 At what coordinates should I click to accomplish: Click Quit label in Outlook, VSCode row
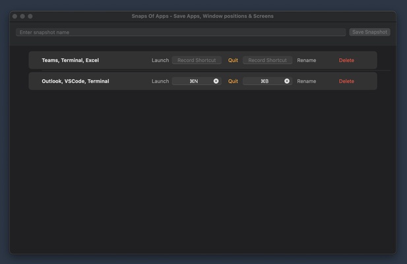(233, 81)
